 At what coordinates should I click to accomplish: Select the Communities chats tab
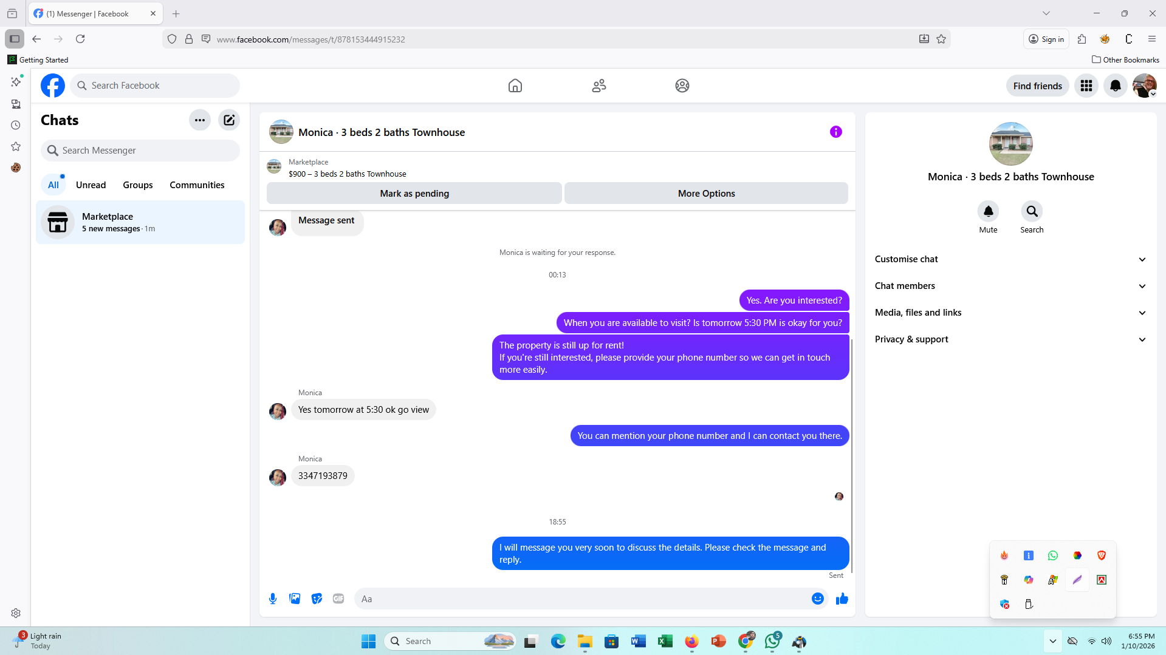197,185
